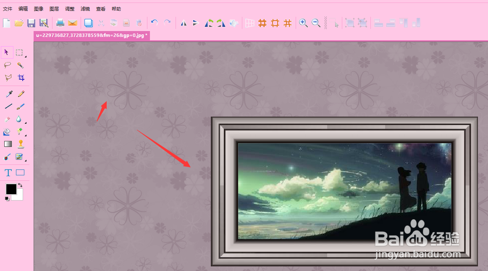Zoom in on the image
The image size is (488, 271).
point(303,23)
